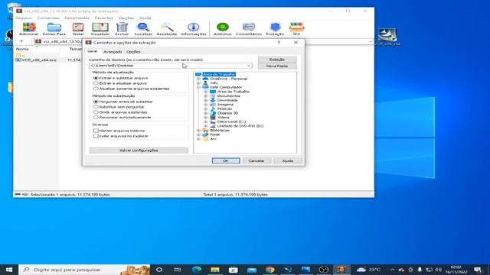
Task: Open the Ferramentas menu
Action: (77, 18)
